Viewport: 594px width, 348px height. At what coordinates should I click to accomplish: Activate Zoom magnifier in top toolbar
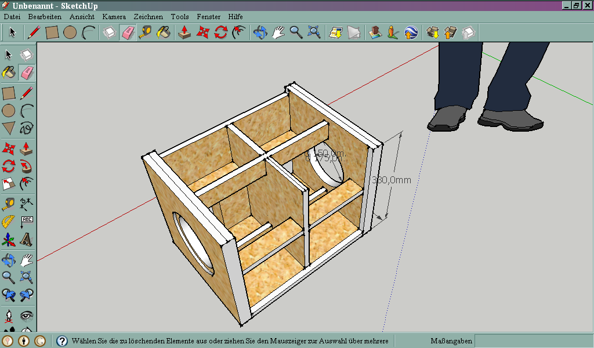(296, 32)
